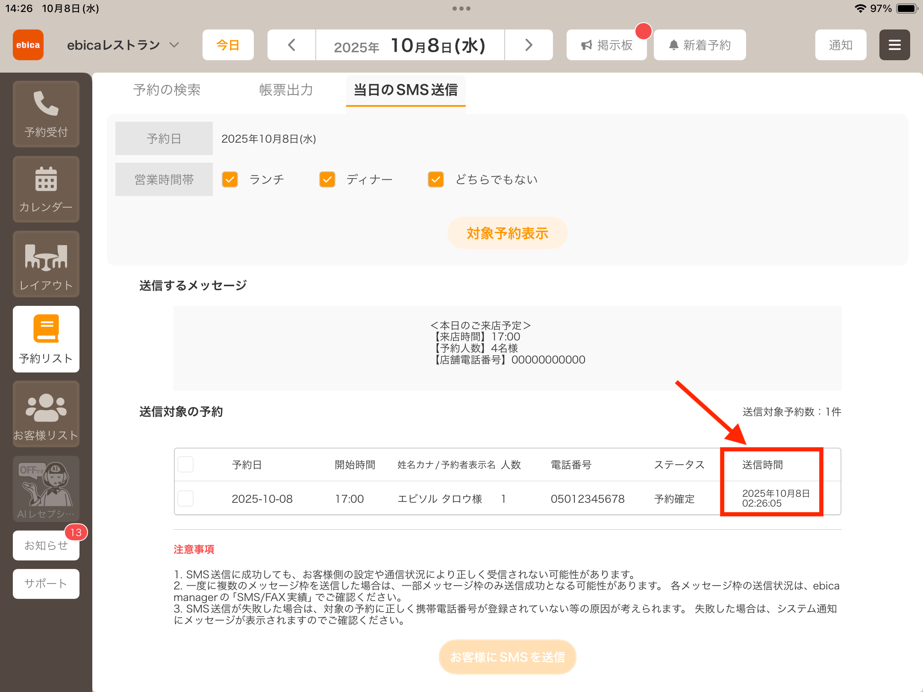The image size is (923, 692).
Task: Click the 送信時間 column header
Action: point(763,465)
